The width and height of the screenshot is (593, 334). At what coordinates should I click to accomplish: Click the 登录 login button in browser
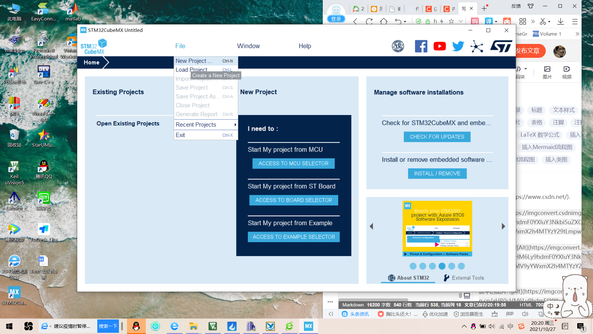336,19
